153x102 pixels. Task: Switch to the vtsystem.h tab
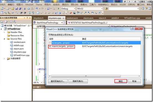click(38, 18)
